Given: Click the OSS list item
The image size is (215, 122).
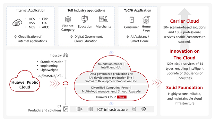Looking at the screenshot, I should coord(32,23).
